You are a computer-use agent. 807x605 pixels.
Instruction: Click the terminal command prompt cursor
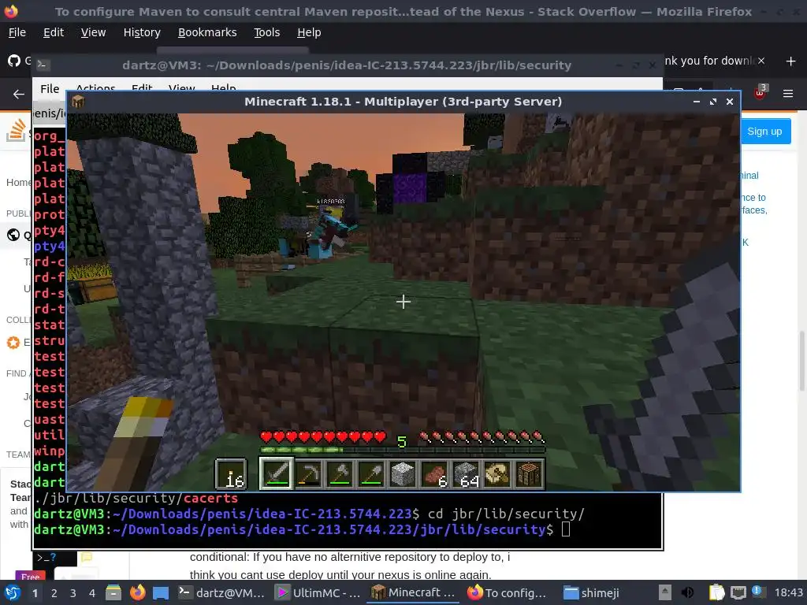click(566, 529)
